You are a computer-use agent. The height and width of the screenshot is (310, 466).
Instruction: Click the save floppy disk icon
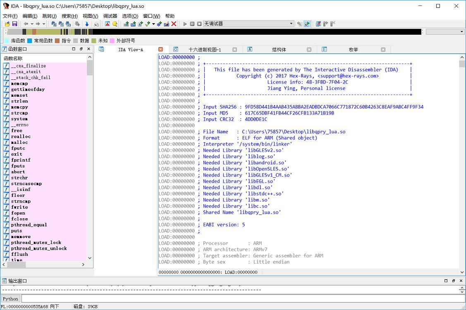click(x=14, y=24)
